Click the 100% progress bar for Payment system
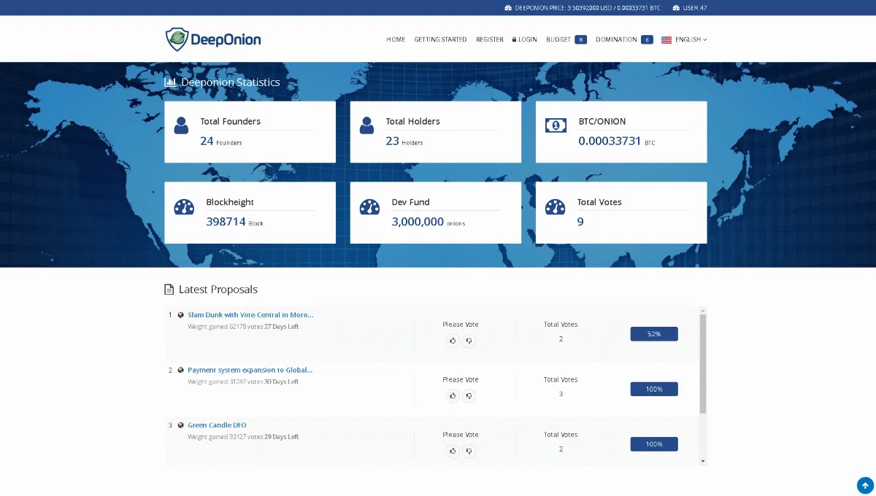The height and width of the screenshot is (496, 876). click(654, 389)
